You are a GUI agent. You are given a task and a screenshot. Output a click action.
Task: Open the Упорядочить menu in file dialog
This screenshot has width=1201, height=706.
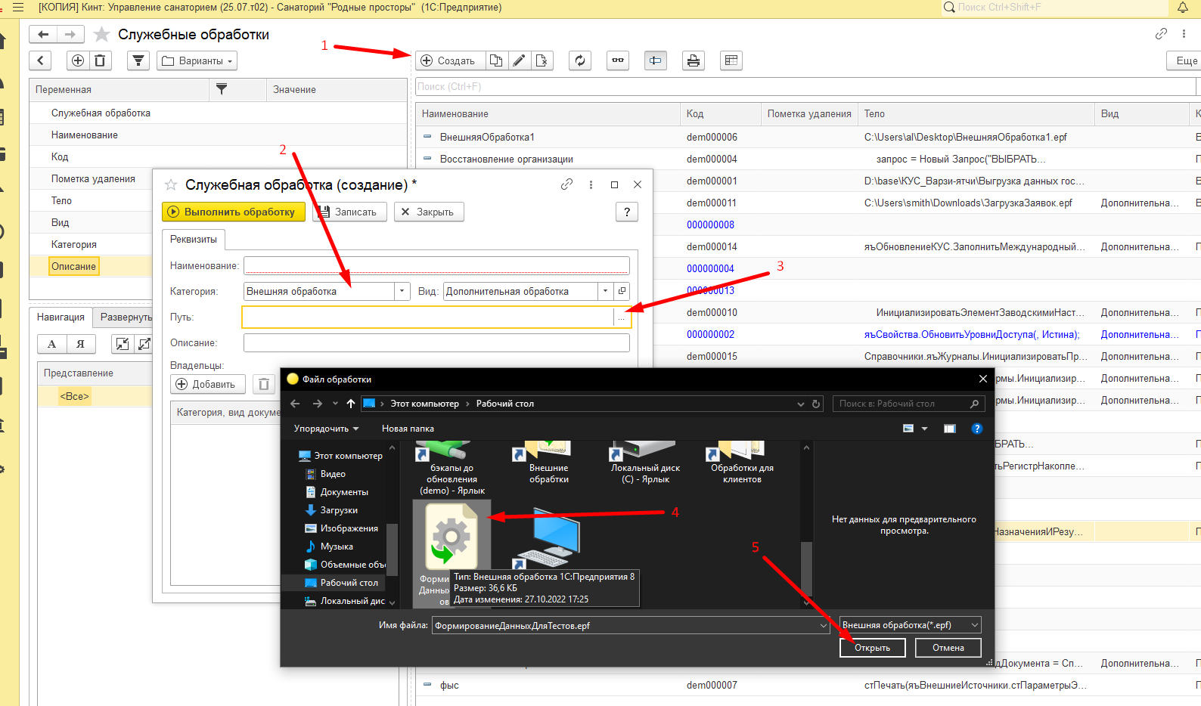[326, 429]
